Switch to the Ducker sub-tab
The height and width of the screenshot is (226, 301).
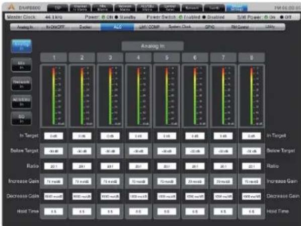click(x=86, y=27)
